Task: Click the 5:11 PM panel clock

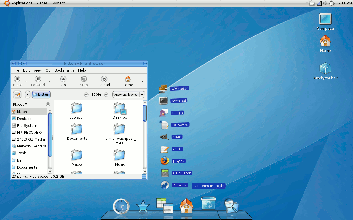Action: 345,3
